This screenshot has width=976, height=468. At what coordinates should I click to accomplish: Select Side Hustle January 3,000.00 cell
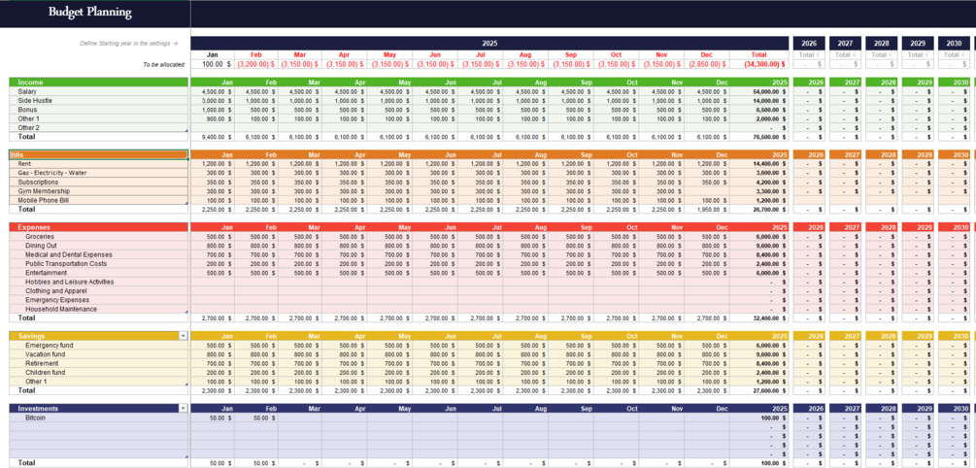point(213,100)
